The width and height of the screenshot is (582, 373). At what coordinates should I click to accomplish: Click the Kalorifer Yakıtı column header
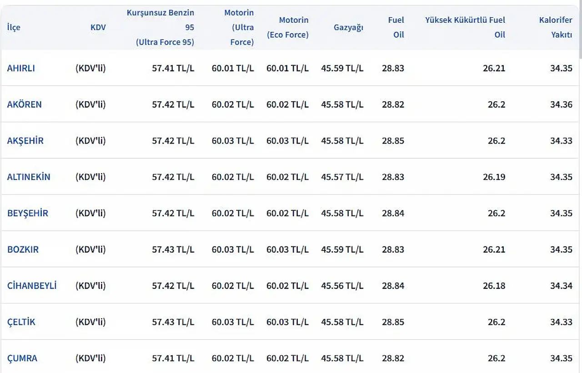556,27
